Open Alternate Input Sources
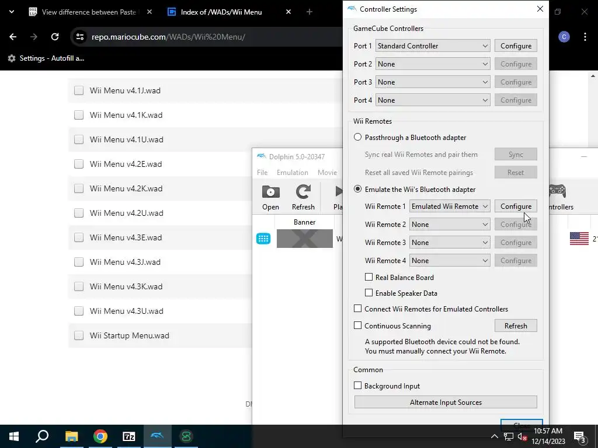This screenshot has height=448, width=598. coord(446,402)
